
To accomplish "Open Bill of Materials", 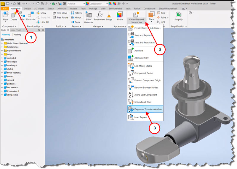I will pos(88,17).
